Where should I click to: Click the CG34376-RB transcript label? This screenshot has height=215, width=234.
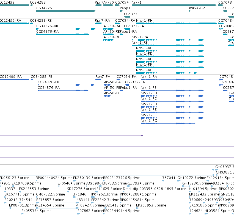pyautogui.click(x=47, y=26)
